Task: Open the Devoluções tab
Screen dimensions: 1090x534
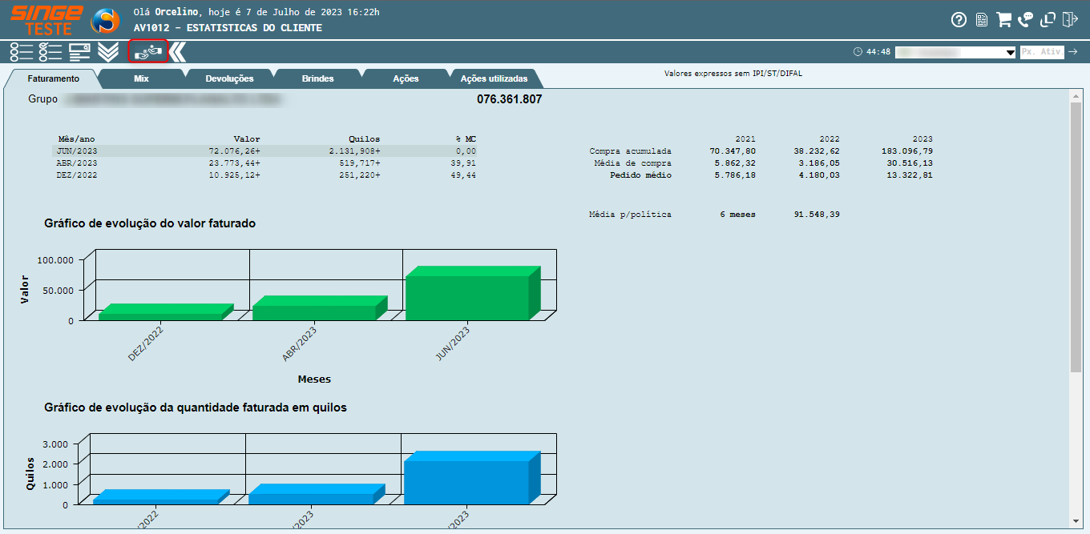Action: point(229,78)
